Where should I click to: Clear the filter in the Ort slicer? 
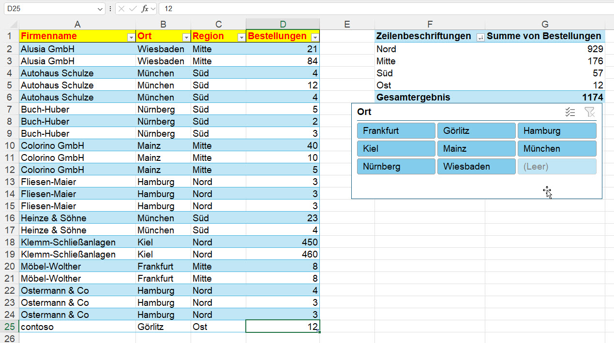(x=589, y=112)
